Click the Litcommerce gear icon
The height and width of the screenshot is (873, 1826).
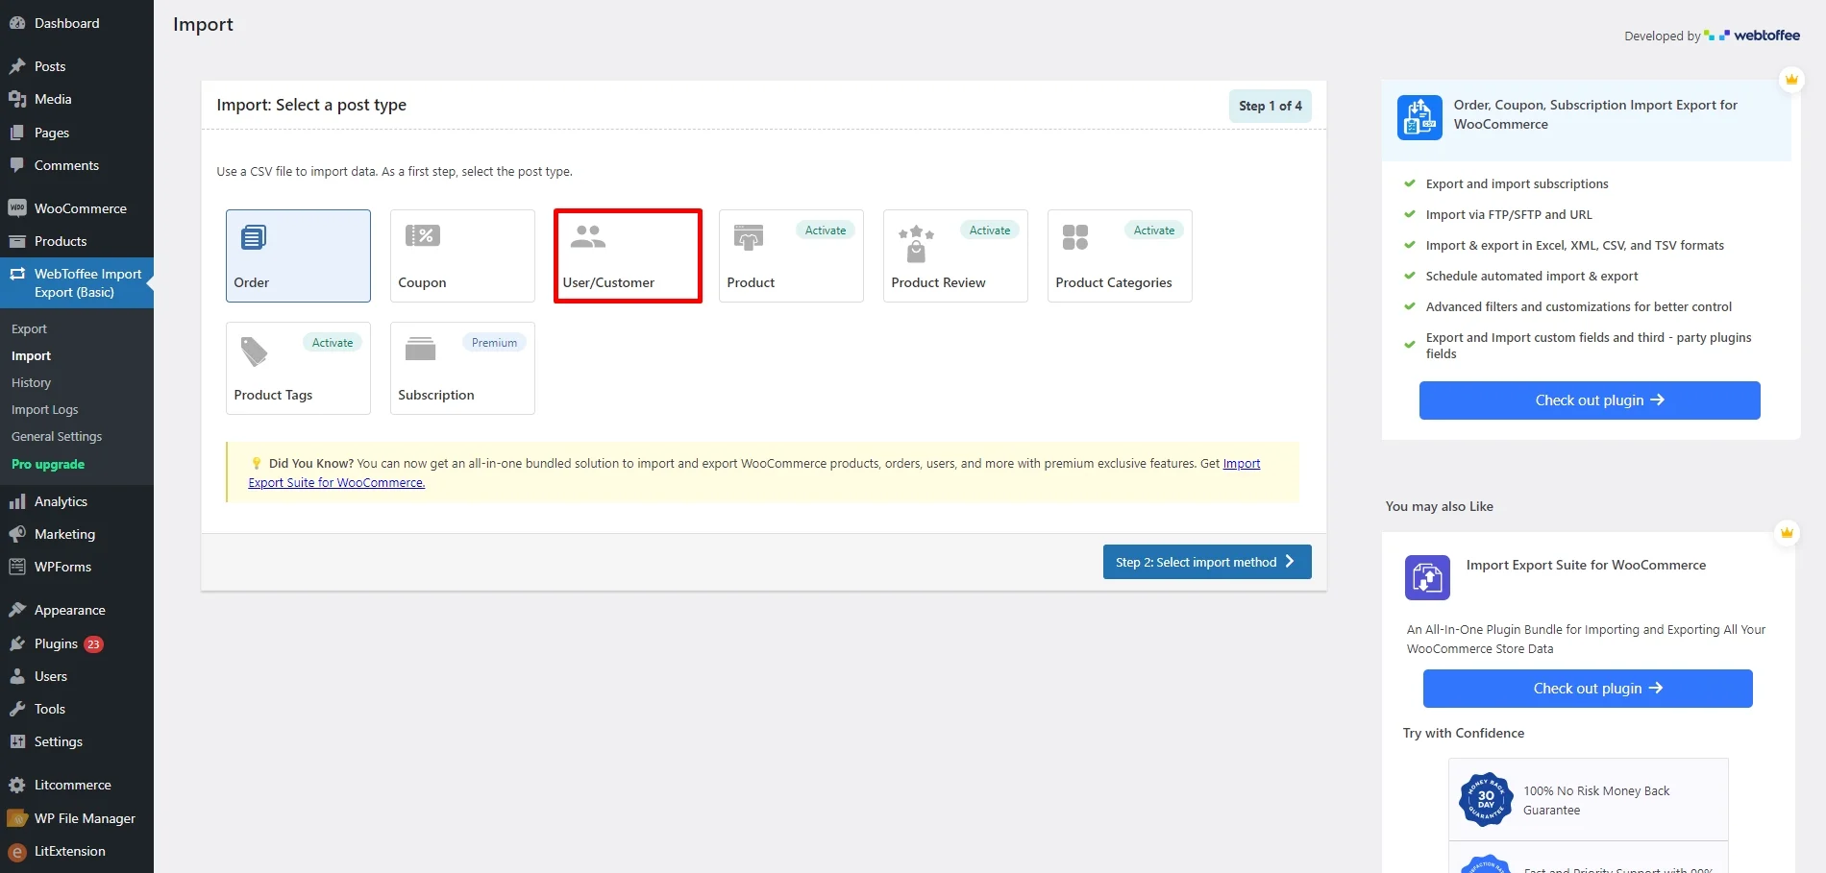pos(17,785)
